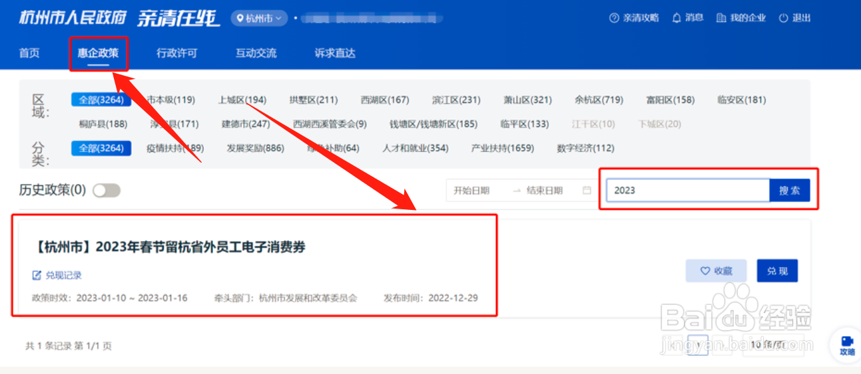Viewport: 861px width, 374px height.
Task: Open the 杭州市 city selector dropdown
Action: [259, 18]
